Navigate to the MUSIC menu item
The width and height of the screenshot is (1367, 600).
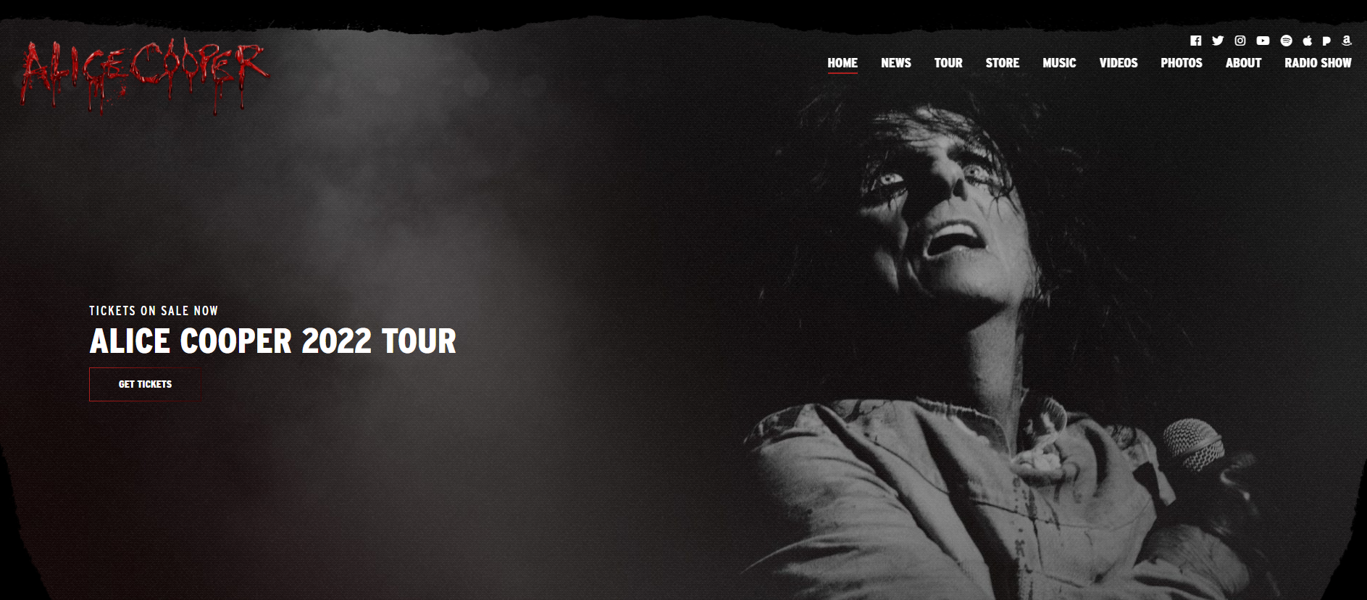1059,63
